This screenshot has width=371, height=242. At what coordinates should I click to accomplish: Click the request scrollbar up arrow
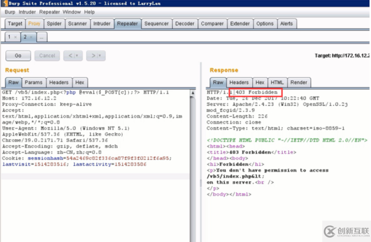click(x=193, y=93)
